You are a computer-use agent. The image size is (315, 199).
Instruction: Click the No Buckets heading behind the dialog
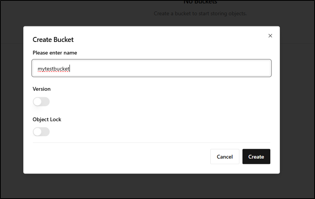coord(200,2)
